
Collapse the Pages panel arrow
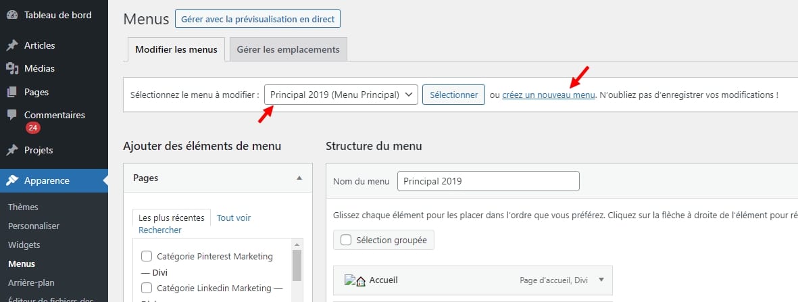299,178
